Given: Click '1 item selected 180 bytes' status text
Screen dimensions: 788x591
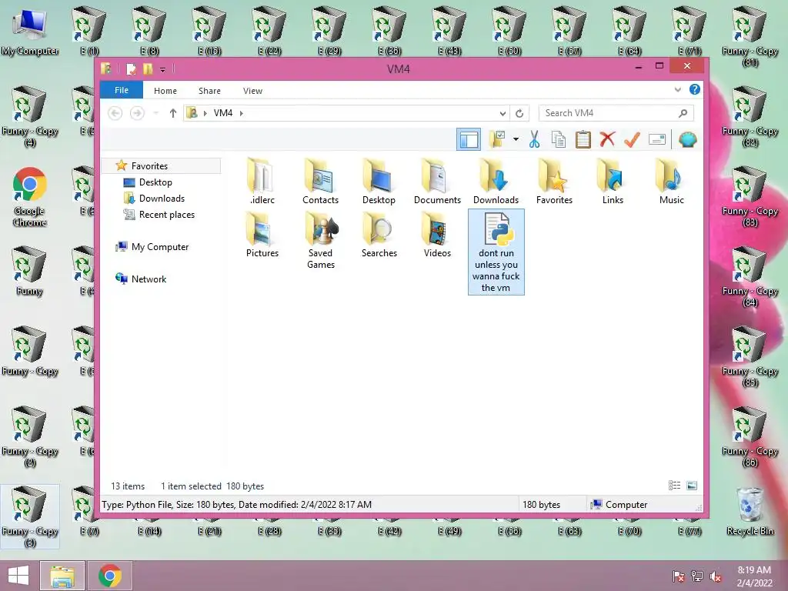Looking at the screenshot, I should (212, 486).
